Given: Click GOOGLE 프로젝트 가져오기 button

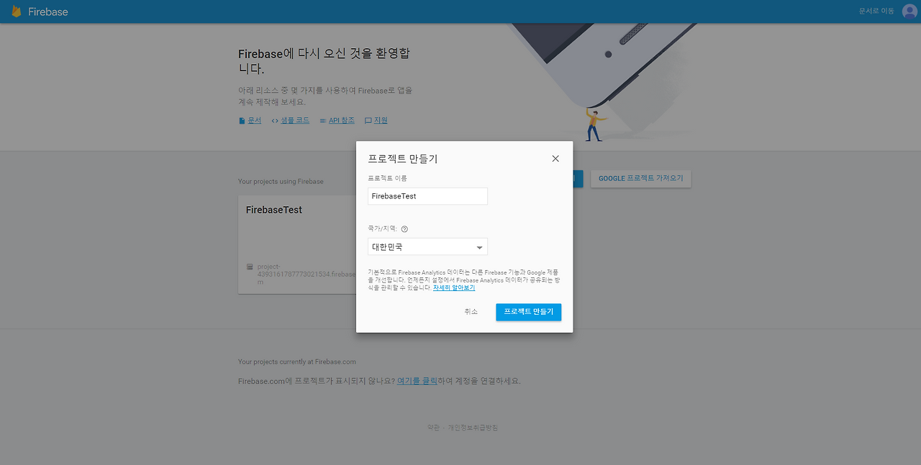Looking at the screenshot, I should [641, 178].
